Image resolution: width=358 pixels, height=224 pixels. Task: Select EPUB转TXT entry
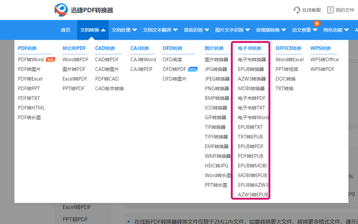pos(250,127)
